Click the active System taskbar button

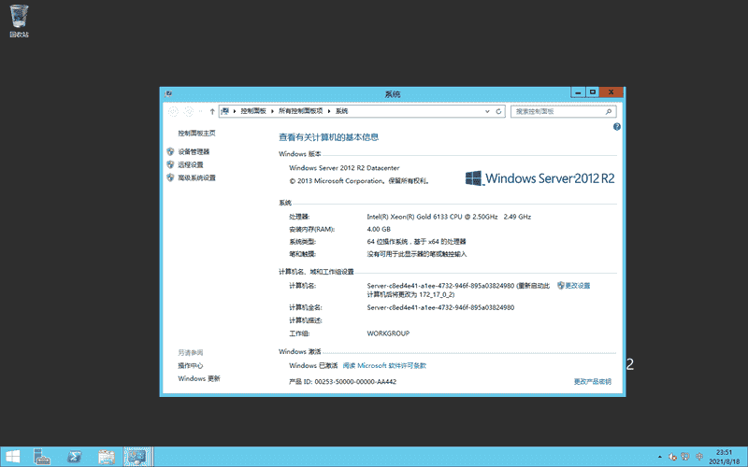click(137, 457)
